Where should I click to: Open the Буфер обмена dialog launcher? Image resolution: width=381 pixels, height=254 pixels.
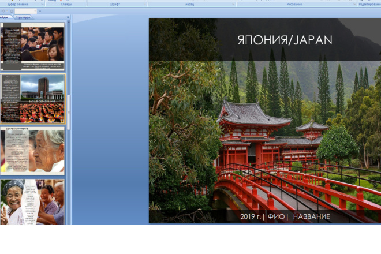pyautogui.click(x=43, y=4)
